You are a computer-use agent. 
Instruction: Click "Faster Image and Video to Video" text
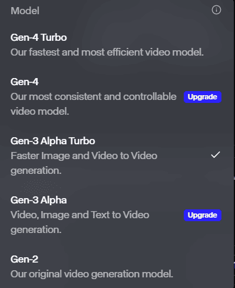(84, 156)
